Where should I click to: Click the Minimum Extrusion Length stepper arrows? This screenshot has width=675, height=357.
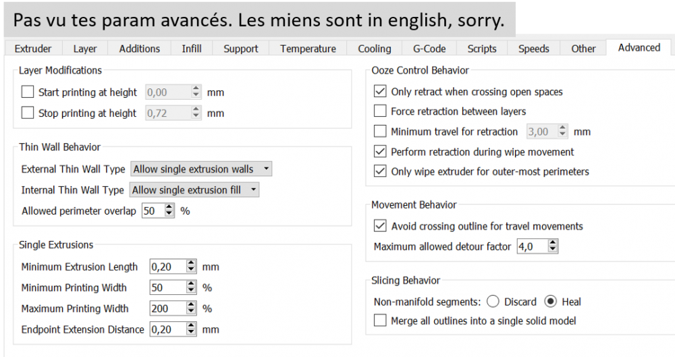point(191,267)
